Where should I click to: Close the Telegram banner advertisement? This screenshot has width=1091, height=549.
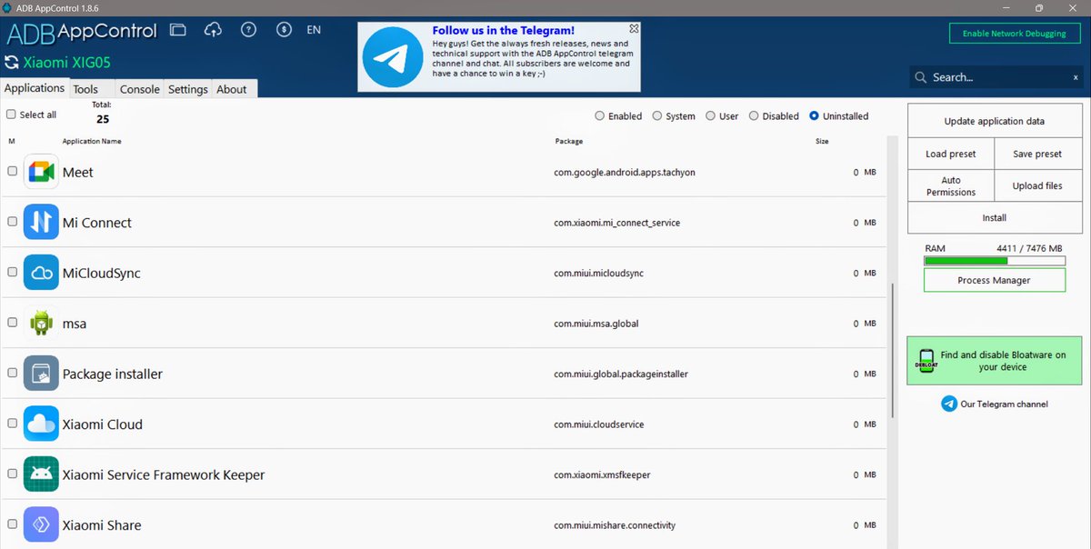click(x=634, y=29)
